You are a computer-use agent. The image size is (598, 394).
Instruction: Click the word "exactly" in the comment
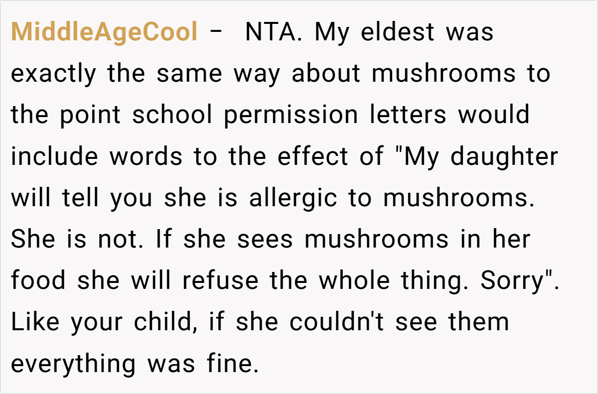pos(53,74)
